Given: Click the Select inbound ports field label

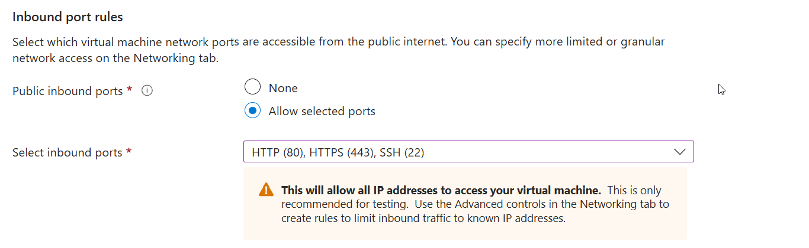Looking at the screenshot, I should coord(68,152).
